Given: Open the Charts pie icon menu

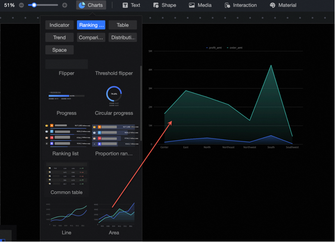Looking at the screenshot, I should click(82, 5).
